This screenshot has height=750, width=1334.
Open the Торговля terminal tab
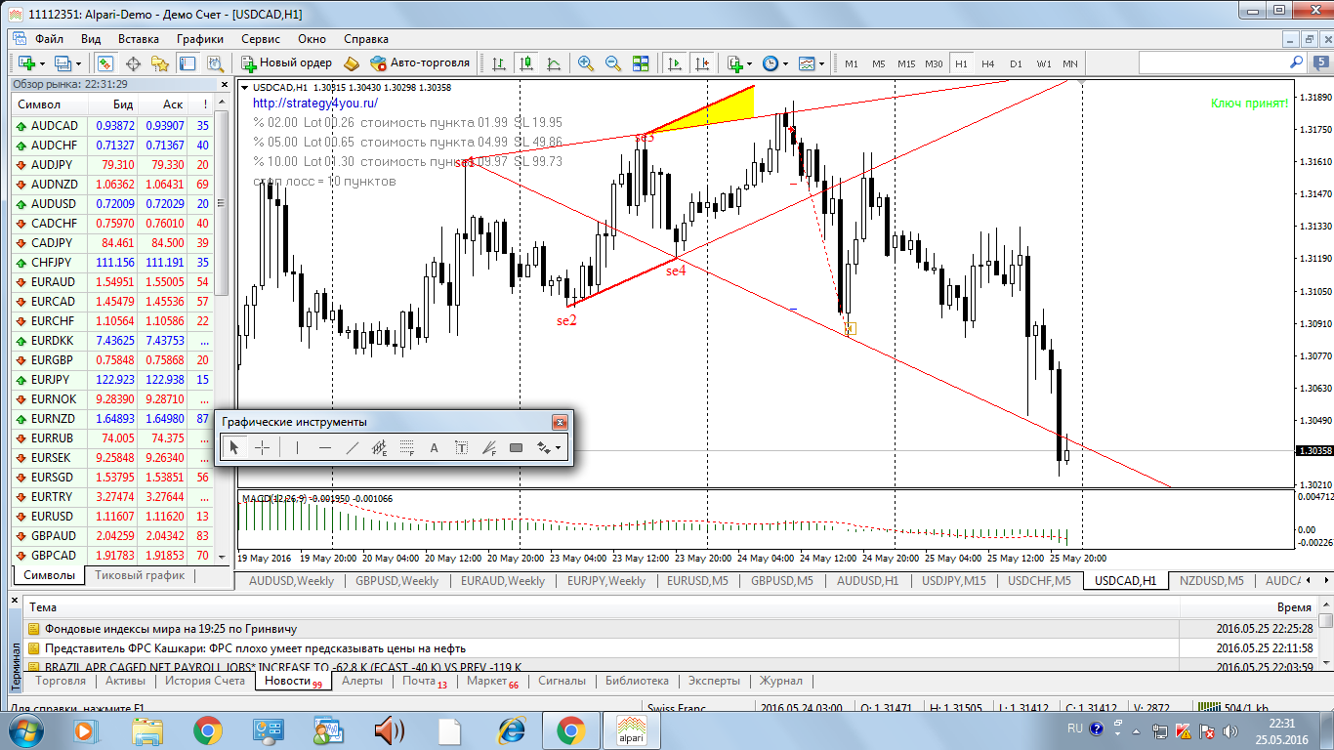[x=61, y=681]
